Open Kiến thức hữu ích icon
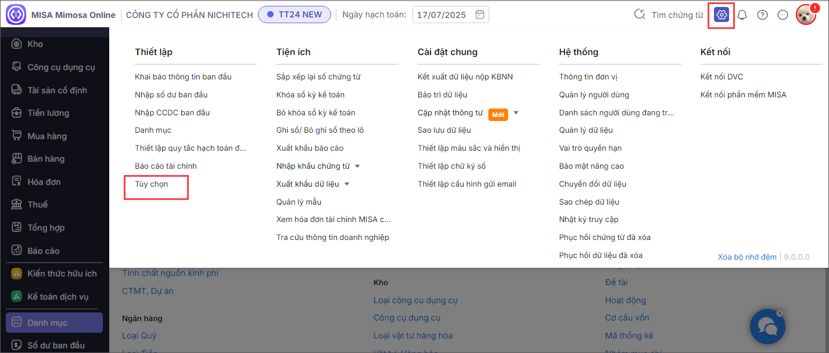This screenshot has width=829, height=353. coord(17,273)
